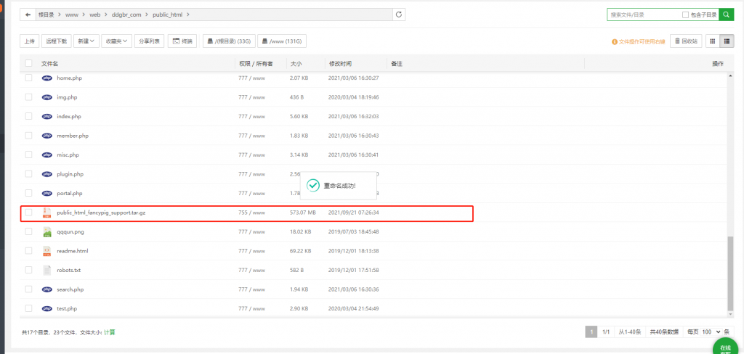Refresh the directory listing
The width and height of the screenshot is (744, 354).
(399, 15)
